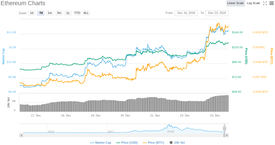Screen dimensions: 275x145
Task: Click the 0.0285 BTC axis label
Action: tap(261, 62)
